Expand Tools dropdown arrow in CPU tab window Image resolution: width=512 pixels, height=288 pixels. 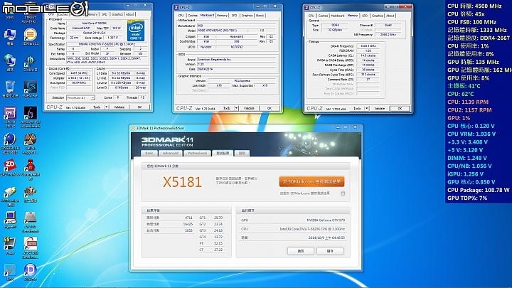point(106,107)
